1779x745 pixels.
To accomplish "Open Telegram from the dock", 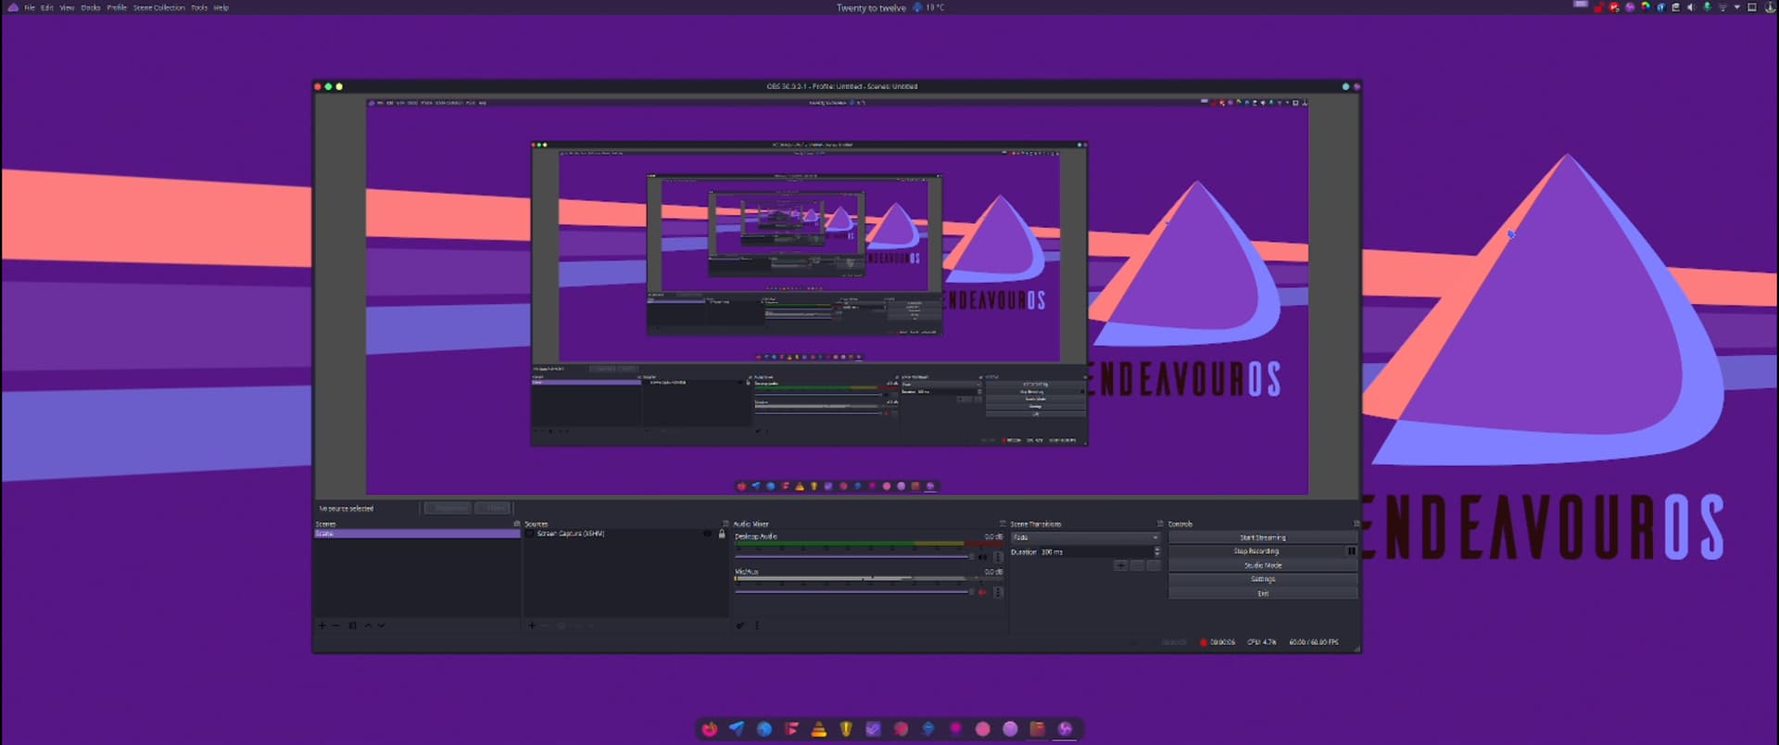I will pos(737,729).
